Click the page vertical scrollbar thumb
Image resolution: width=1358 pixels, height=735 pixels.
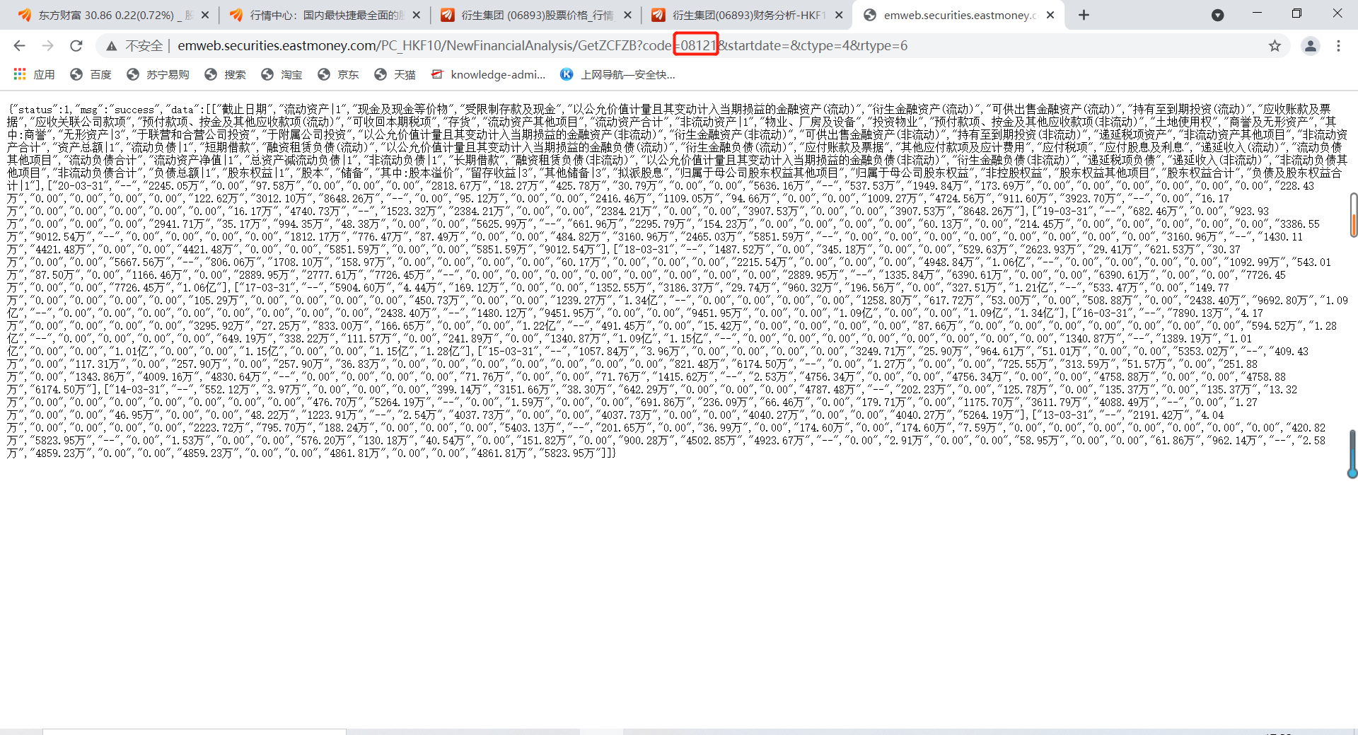(x=1353, y=214)
